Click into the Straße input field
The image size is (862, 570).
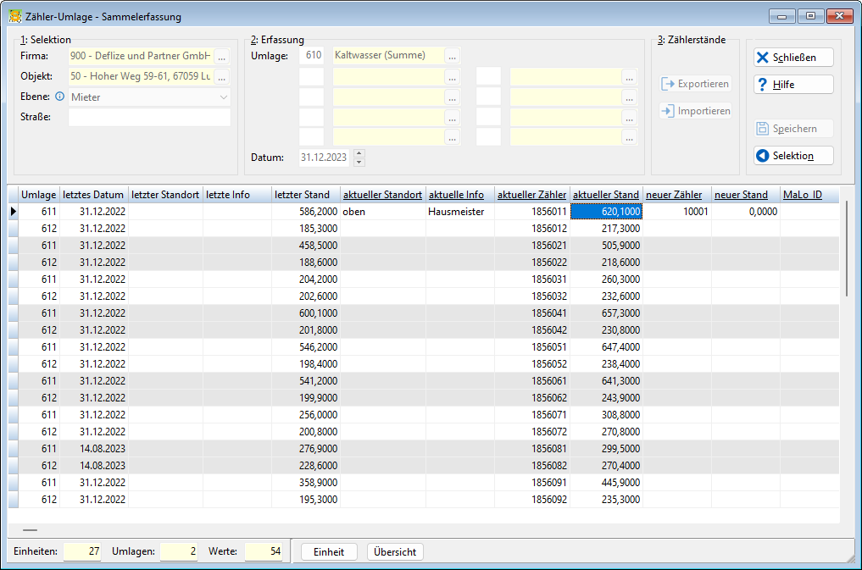tap(149, 117)
